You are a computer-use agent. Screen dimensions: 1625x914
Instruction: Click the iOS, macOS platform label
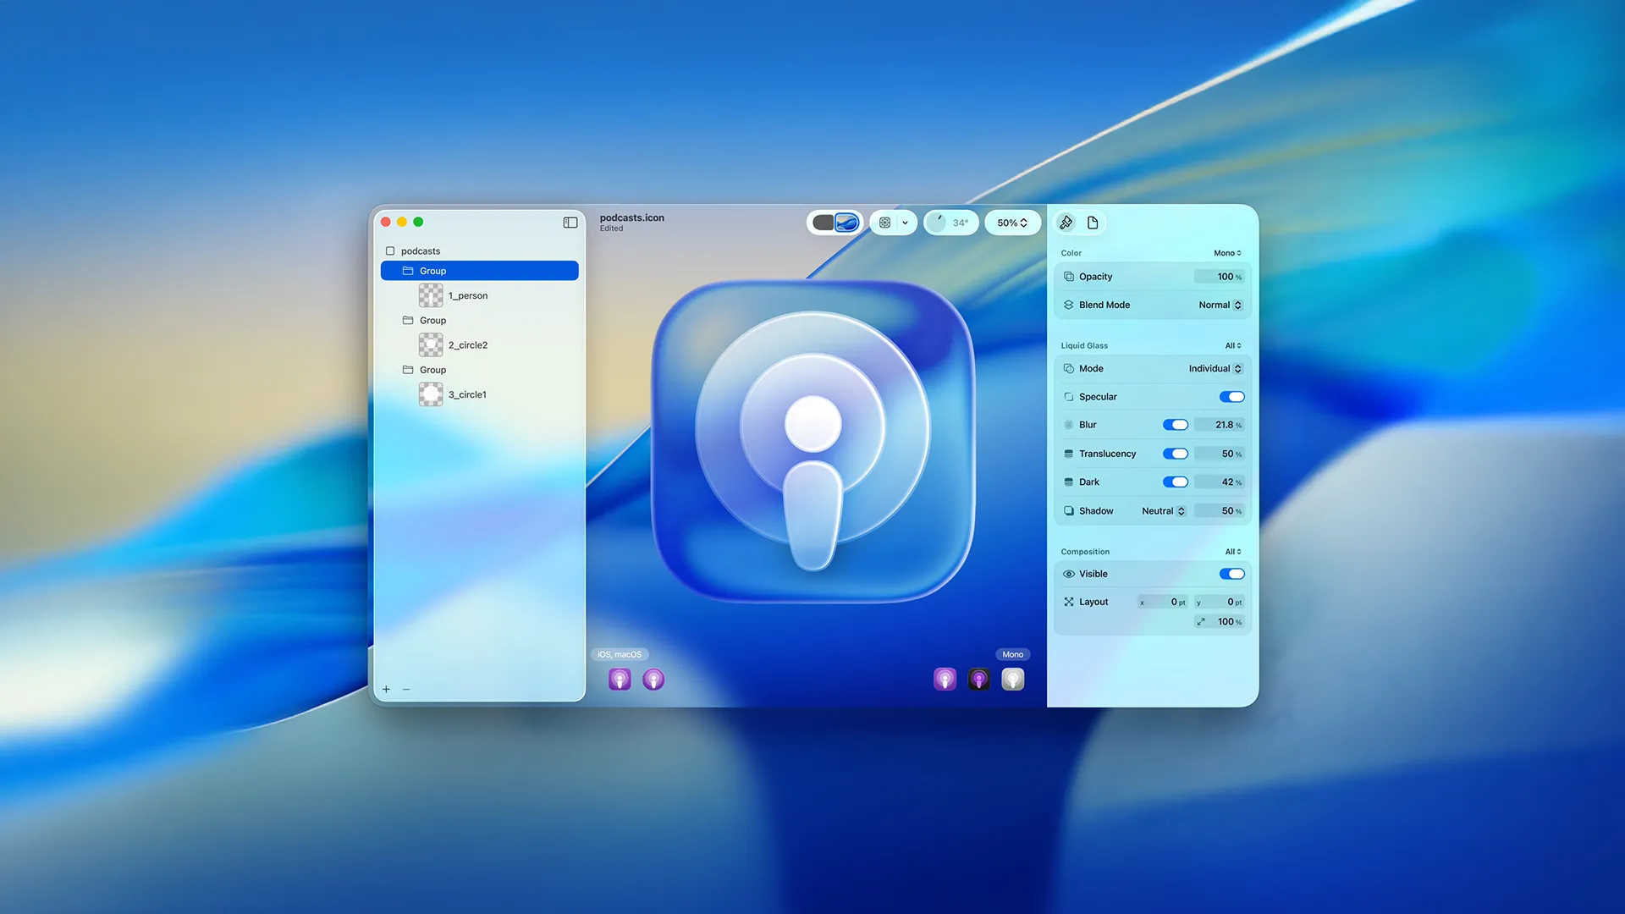620,654
